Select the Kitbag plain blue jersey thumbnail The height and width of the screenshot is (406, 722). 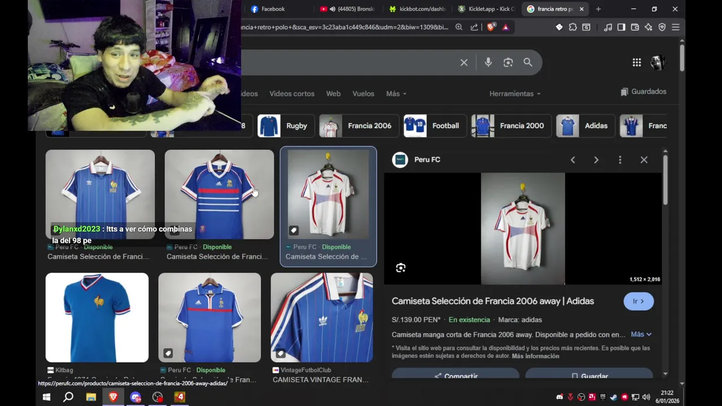[97, 317]
